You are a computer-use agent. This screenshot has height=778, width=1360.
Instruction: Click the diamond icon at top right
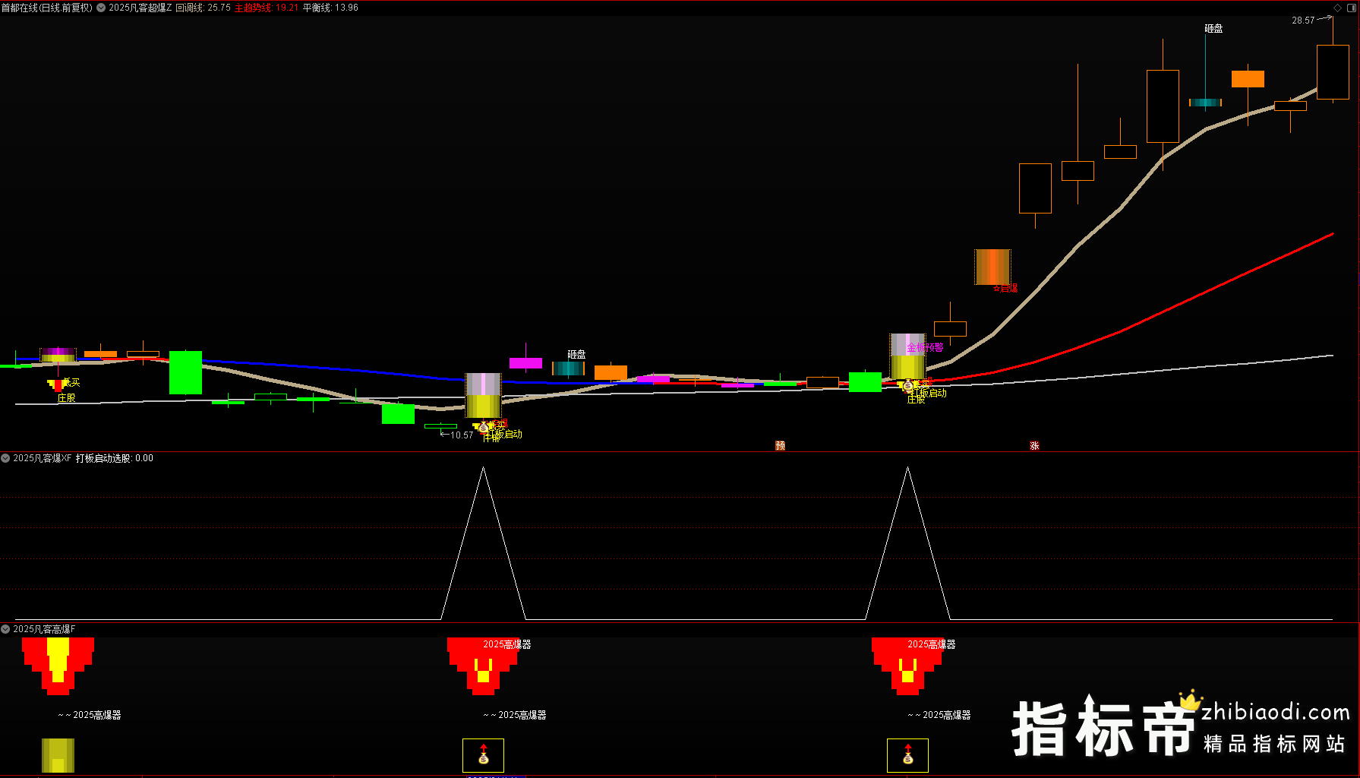coord(1338,8)
